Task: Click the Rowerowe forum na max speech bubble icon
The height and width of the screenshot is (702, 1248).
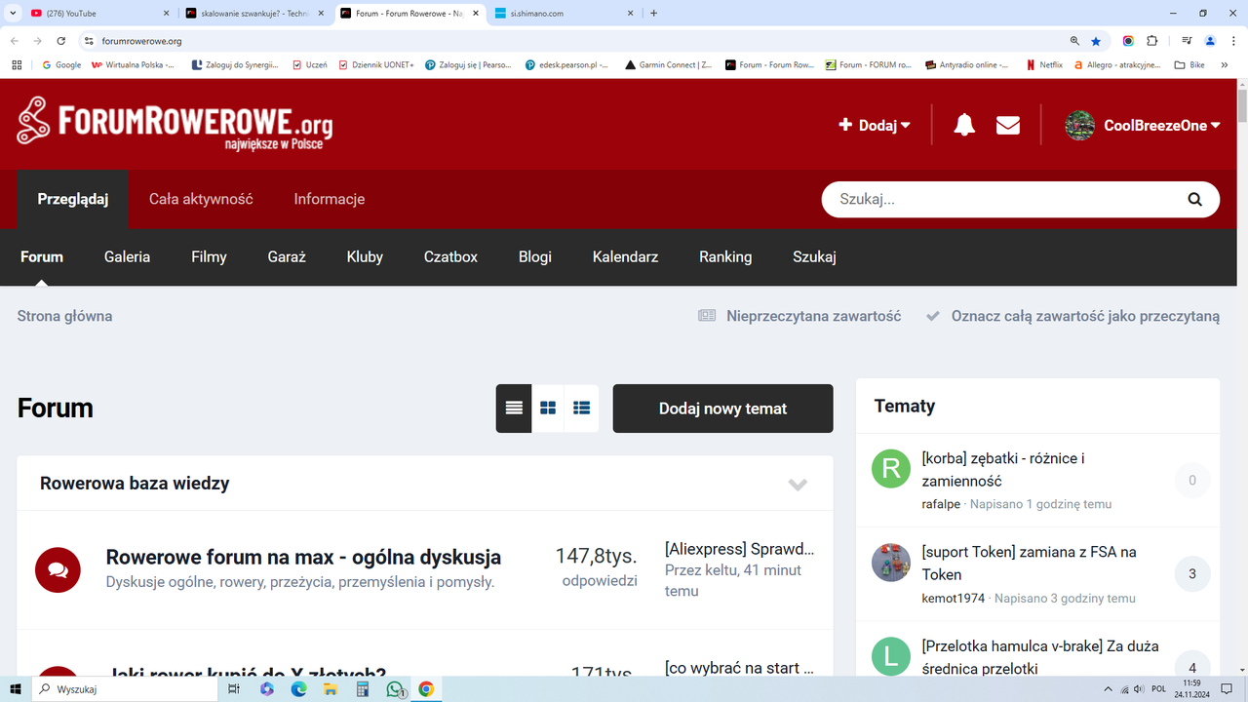Action: tap(58, 569)
